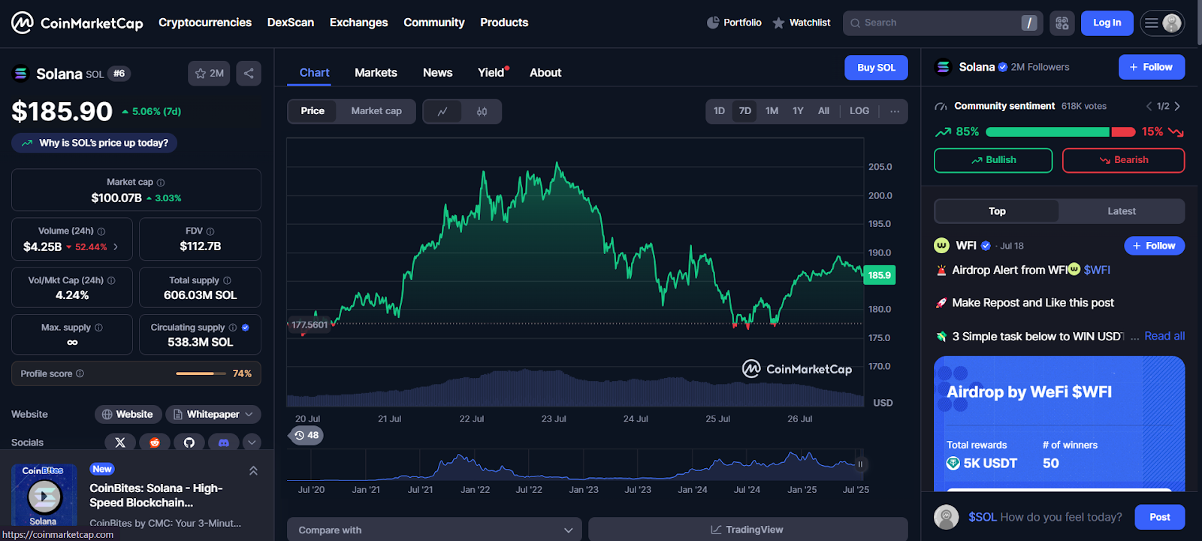Switch community feed to Latest

click(1122, 211)
